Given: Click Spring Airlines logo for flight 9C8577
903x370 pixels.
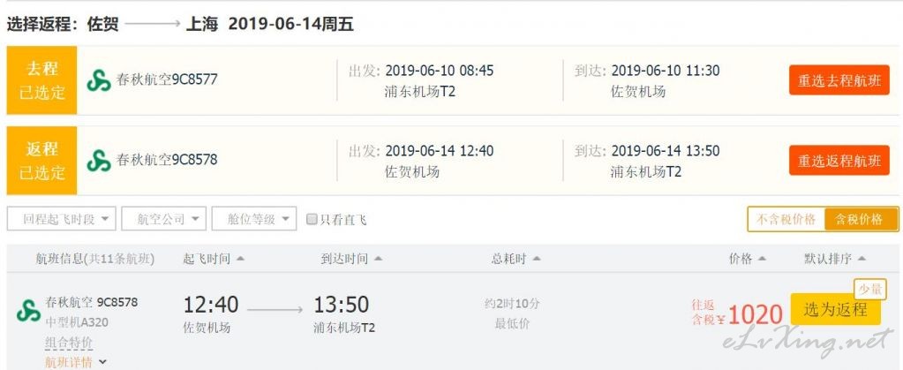Looking at the screenshot, I should [99, 80].
